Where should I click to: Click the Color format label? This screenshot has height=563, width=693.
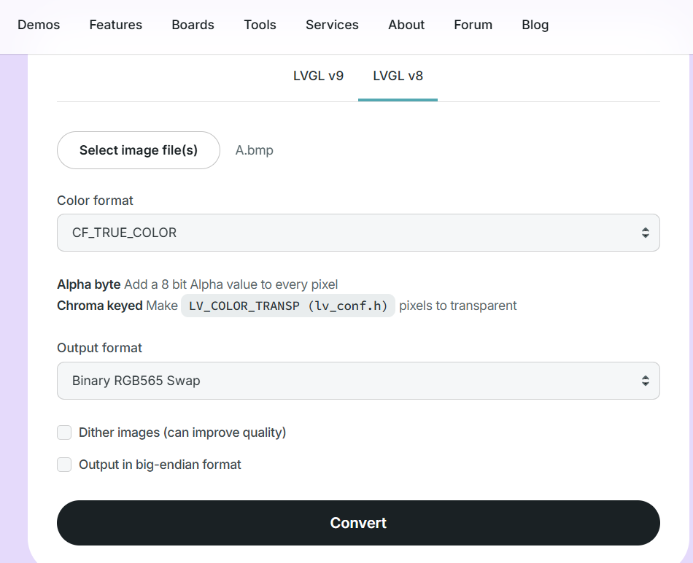pyautogui.click(x=95, y=201)
